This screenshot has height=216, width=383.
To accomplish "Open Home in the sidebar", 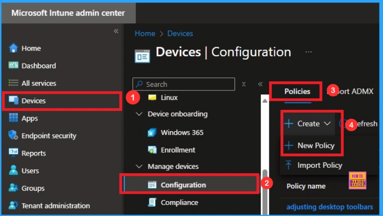I will coord(31,48).
